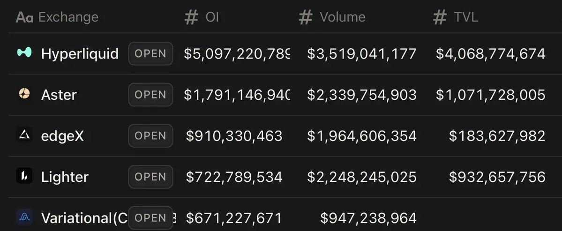Select Hyperliquid's TVL cell $4,068,774,674

490,53
